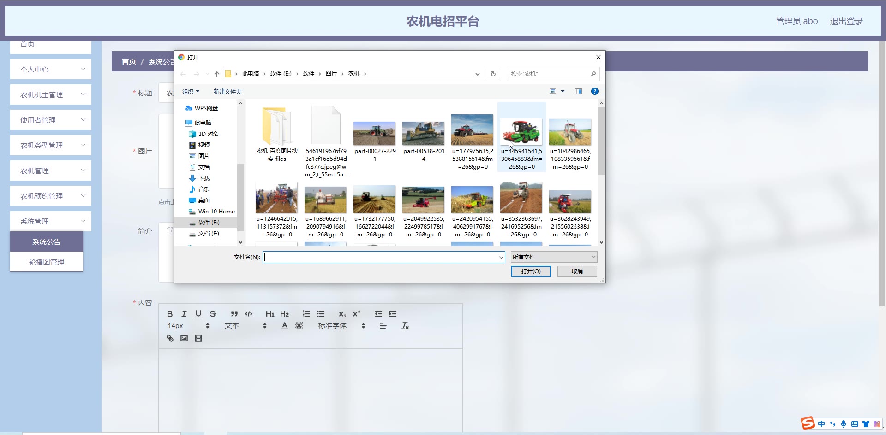This screenshot has width=886, height=435.
Task: Click the 打开(O) button
Action: (x=531, y=271)
